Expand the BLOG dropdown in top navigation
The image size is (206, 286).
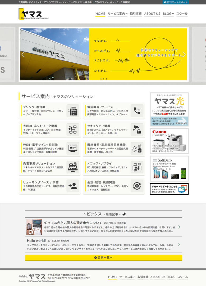(x=168, y=14)
